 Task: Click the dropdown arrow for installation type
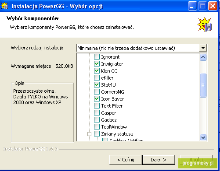(x=203, y=48)
